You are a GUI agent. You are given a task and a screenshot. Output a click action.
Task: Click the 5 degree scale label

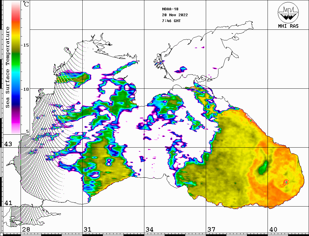click(27, 131)
